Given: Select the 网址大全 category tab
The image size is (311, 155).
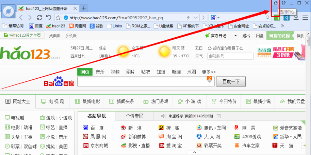Looking at the screenshot, I should pos(18,102).
